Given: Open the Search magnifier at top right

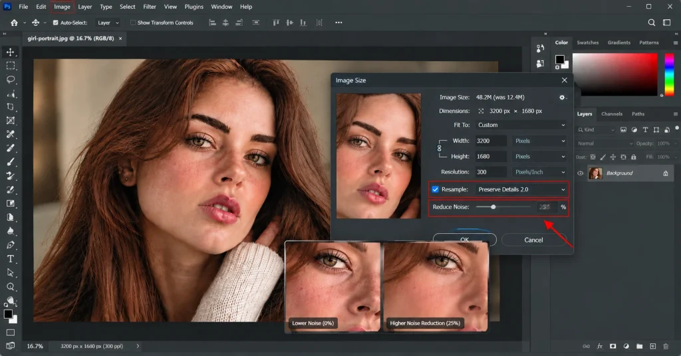Looking at the screenshot, I should point(652,23).
